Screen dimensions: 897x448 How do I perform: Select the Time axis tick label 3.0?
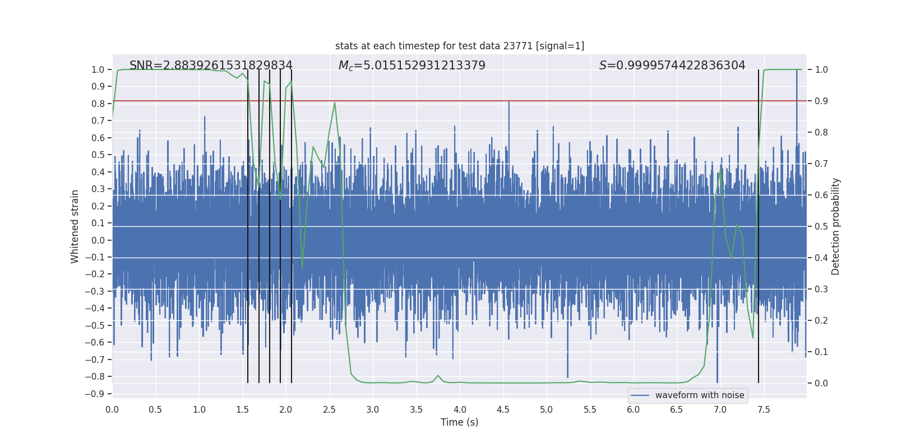[x=373, y=409]
